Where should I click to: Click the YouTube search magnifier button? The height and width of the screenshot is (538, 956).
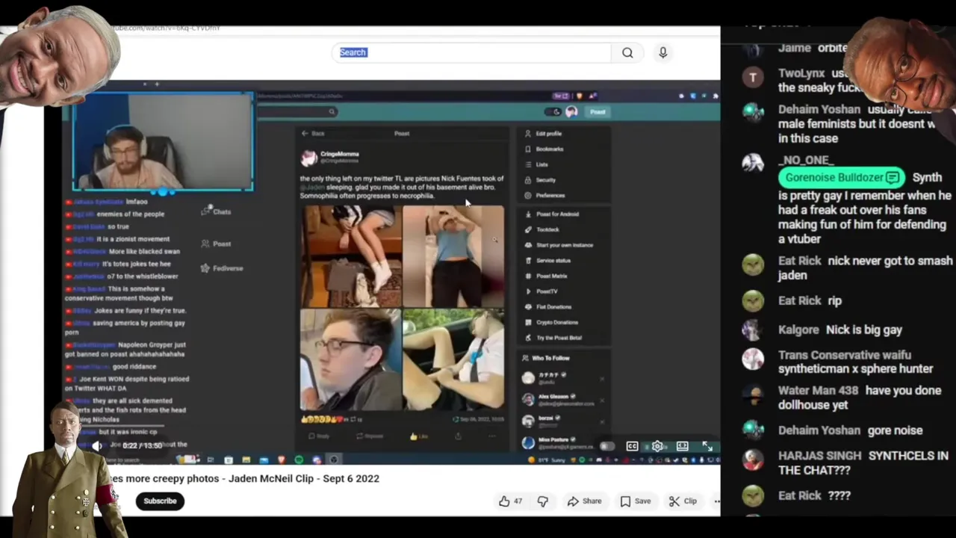pos(627,52)
